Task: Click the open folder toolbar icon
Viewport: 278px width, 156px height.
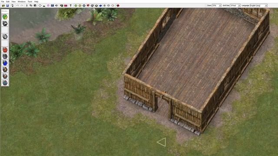Action: [3, 6]
